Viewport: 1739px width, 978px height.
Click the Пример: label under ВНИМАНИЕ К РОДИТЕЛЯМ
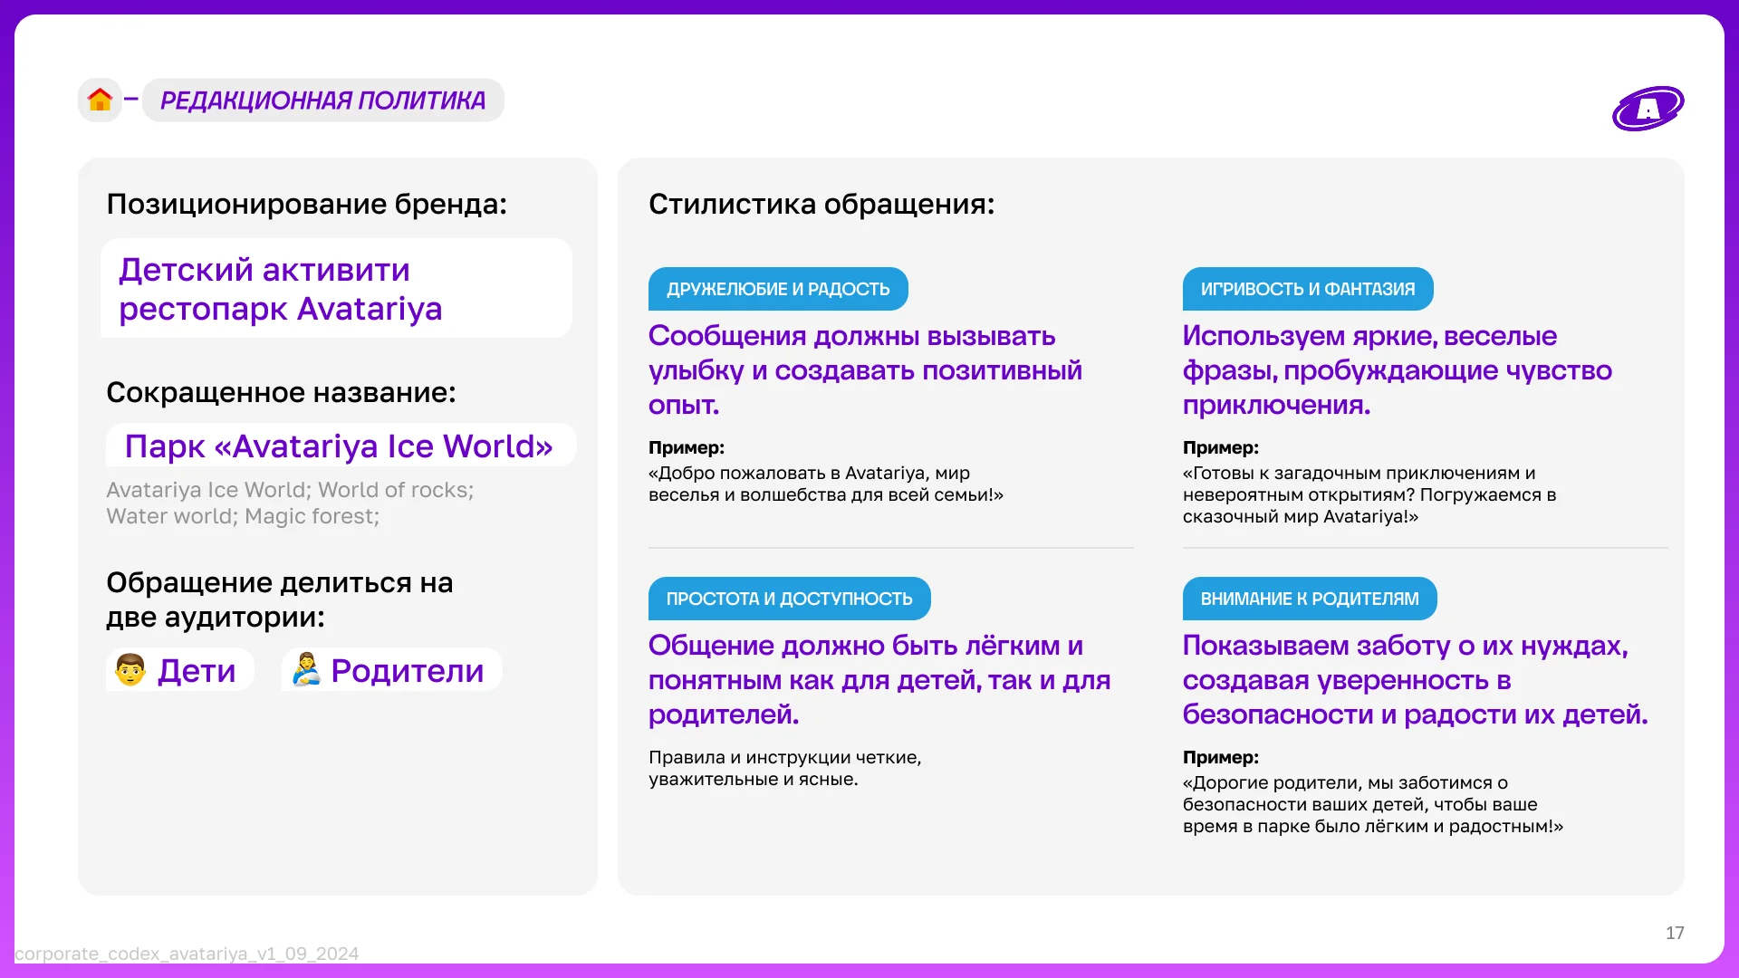click(x=1221, y=757)
